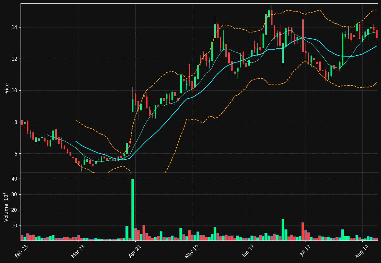381x263 pixels.
Task: Click the Mar 23 date label
Action: tap(78, 251)
